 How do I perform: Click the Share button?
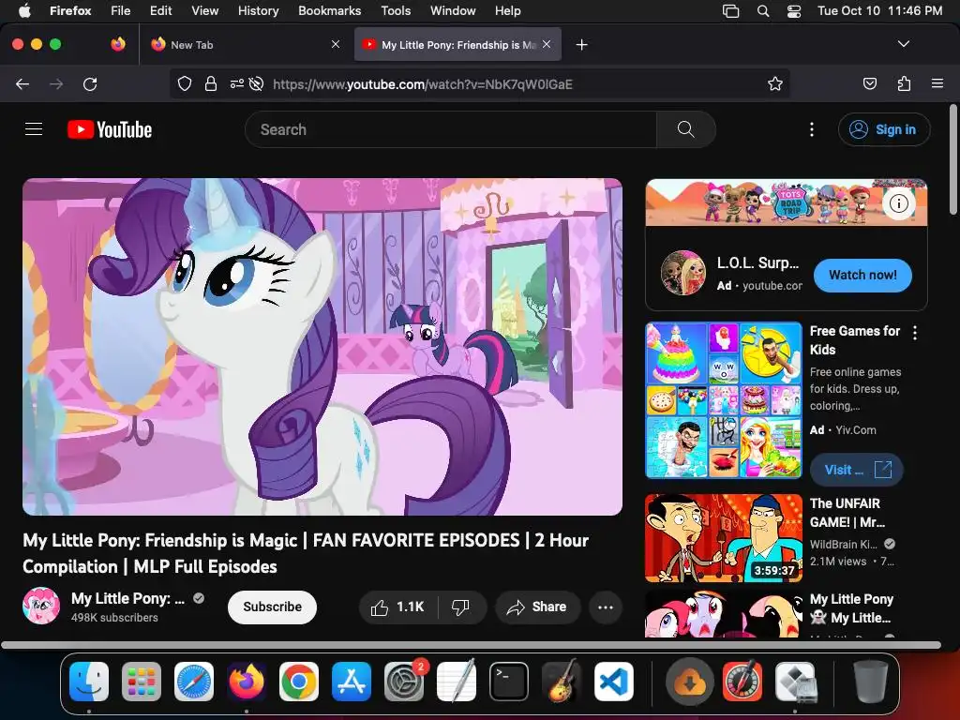pos(537,607)
